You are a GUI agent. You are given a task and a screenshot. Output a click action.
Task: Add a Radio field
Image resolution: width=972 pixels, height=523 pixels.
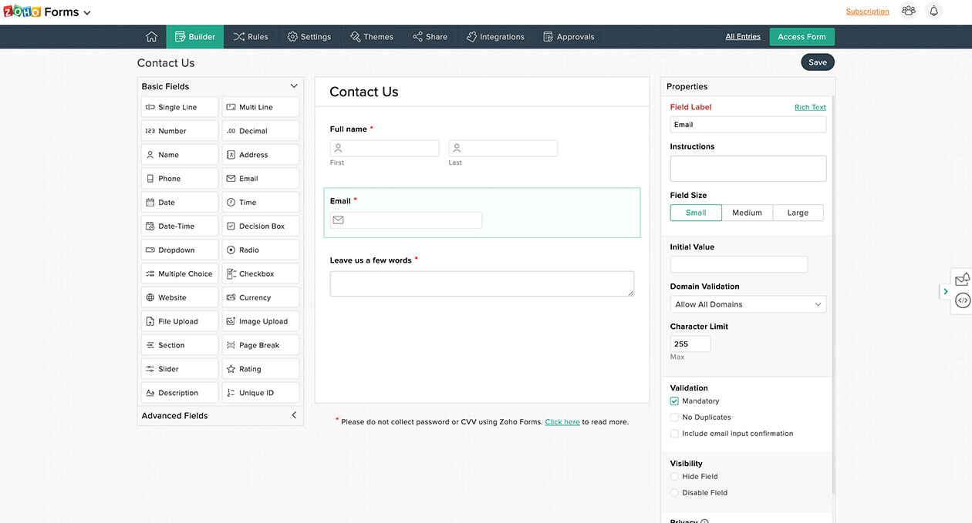[x=261, y=250]
